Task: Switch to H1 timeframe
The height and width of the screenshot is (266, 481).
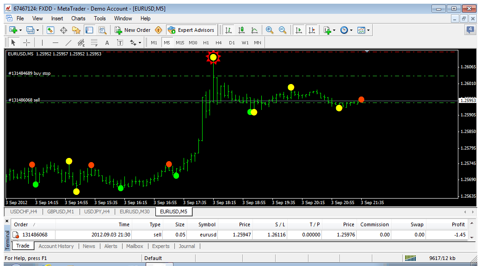Action: coord(206,42)
